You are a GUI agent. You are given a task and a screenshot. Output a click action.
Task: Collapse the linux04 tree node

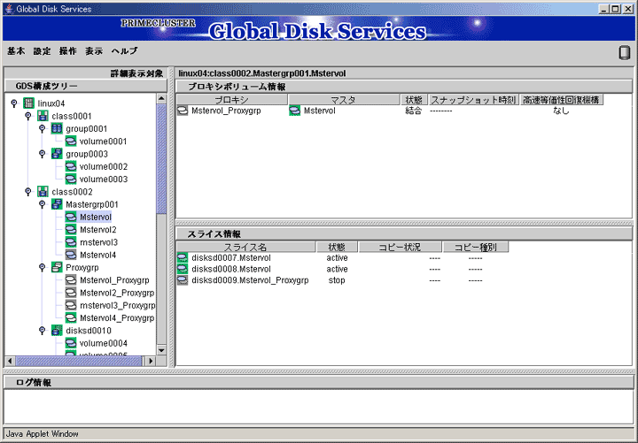tap(14, 103)
